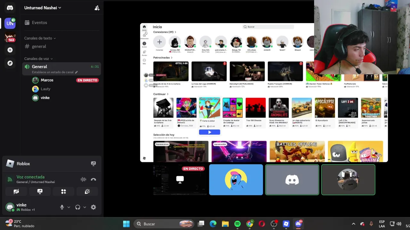Toggle noise suppression waveform icon
This screenshot has width=410, height=230.
[x=83, y=180]
